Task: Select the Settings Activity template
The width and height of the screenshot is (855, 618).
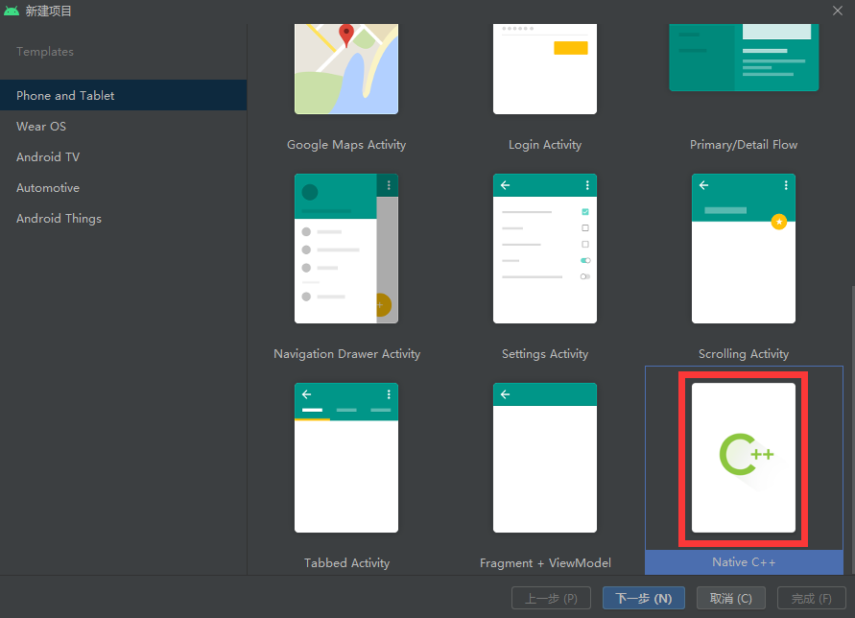Action: [545, 249]
